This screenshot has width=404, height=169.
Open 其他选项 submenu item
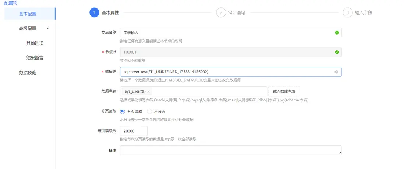(35, 43)
